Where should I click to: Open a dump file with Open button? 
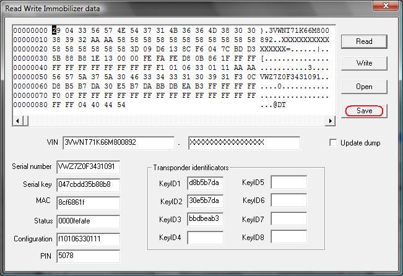(364, 87)
